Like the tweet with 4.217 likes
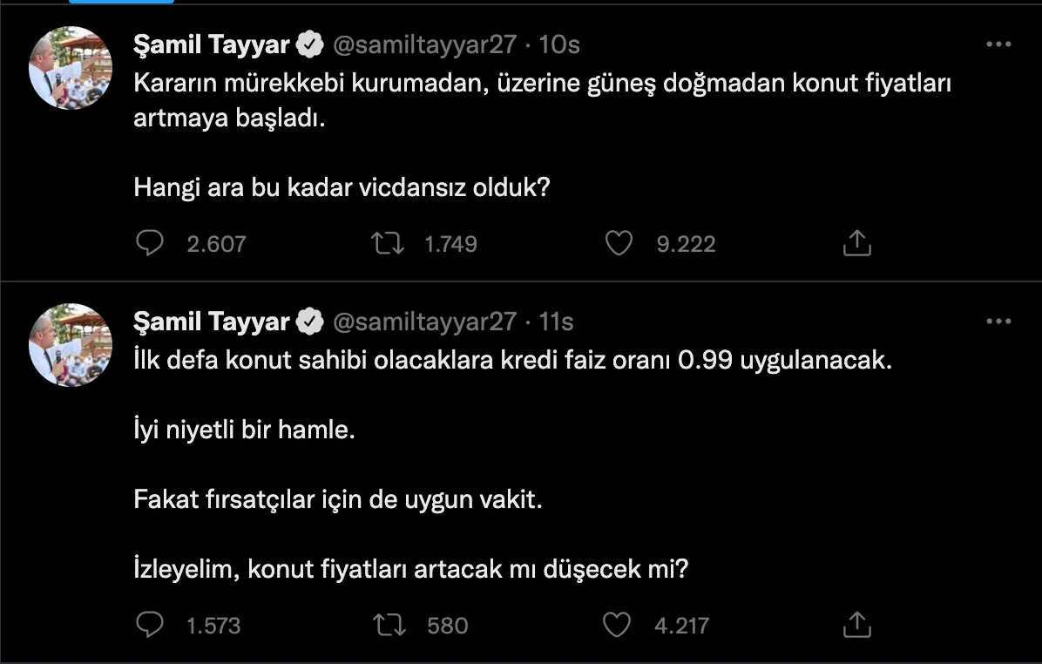1042x664 pixels. [x=619, y=624]
